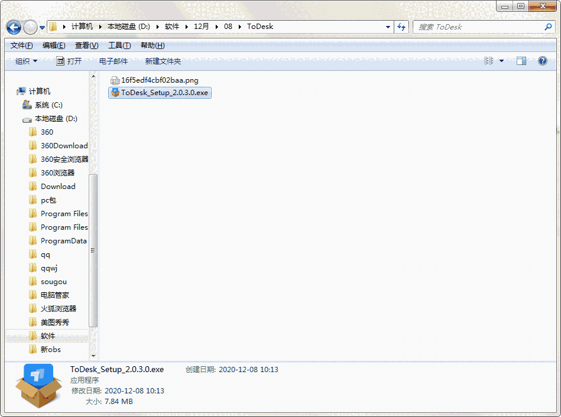Click the change view icon
The width and height of the screenshot is (561, 417).
(488, 61)
